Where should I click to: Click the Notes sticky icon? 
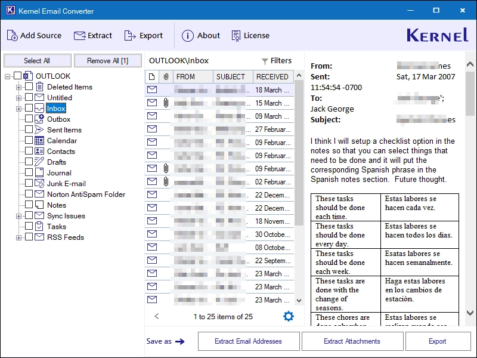click(x=39, y=205)
